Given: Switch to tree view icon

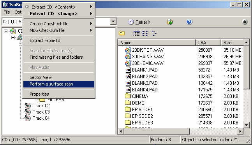Looking at the screenshot, I should (x=155, y=33).
